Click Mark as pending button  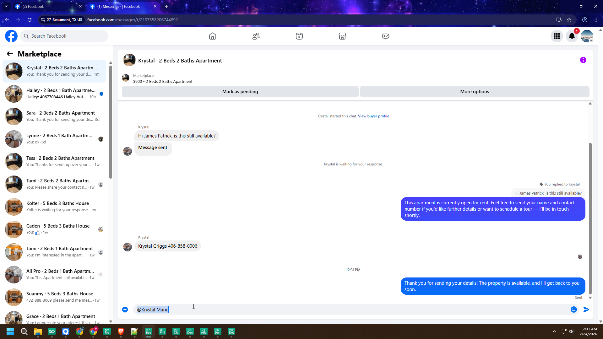pyautogui.click(x=240, y=92)
